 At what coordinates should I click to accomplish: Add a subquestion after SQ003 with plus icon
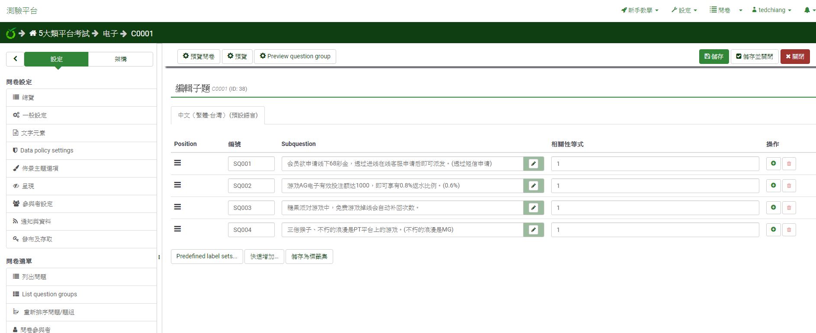tap(773, 207)
